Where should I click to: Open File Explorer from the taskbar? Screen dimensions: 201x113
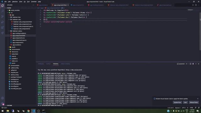8,111
